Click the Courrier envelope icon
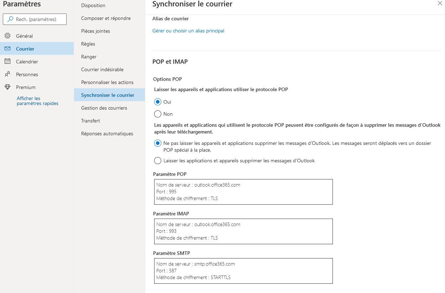 (x=7, y=49)
